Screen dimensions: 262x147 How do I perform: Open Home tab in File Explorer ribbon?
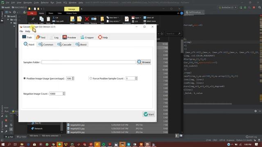(41, 13)
